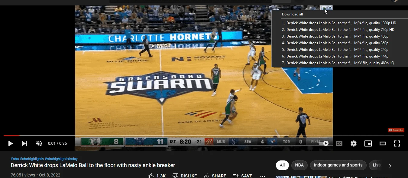Skip to next video with the Next button

[25, 143]
